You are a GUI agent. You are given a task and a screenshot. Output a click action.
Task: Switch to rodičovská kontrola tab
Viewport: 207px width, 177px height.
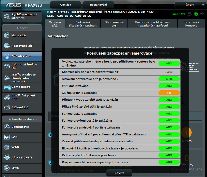pos(191,24)
